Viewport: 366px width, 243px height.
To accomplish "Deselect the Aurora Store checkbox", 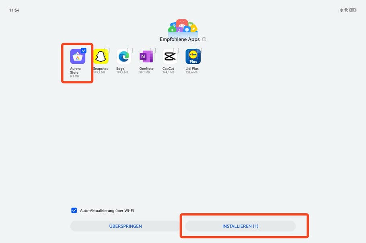I will (83, 50).
